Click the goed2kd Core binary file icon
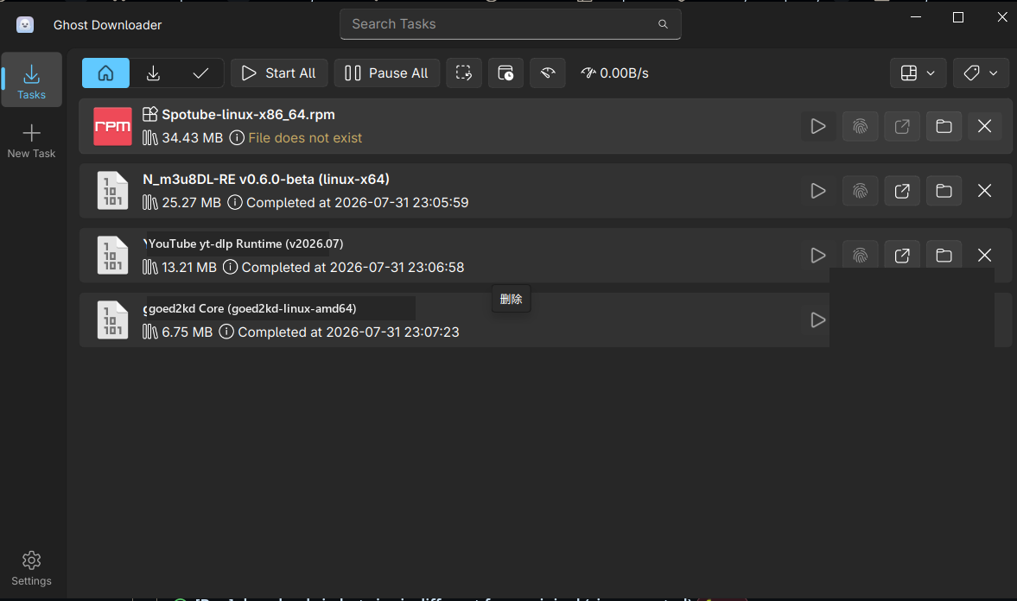Image resolution: width=1017 pixels, height=601 pixels. pyautogui.click(x=112, y=320)
